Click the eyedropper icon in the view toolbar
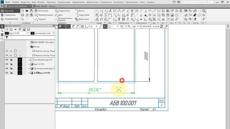 (166, 27)
